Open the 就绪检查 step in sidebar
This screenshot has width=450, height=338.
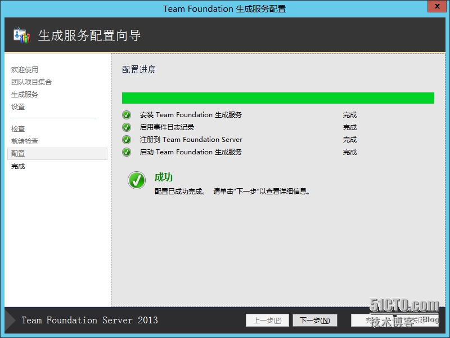[25, 141]
